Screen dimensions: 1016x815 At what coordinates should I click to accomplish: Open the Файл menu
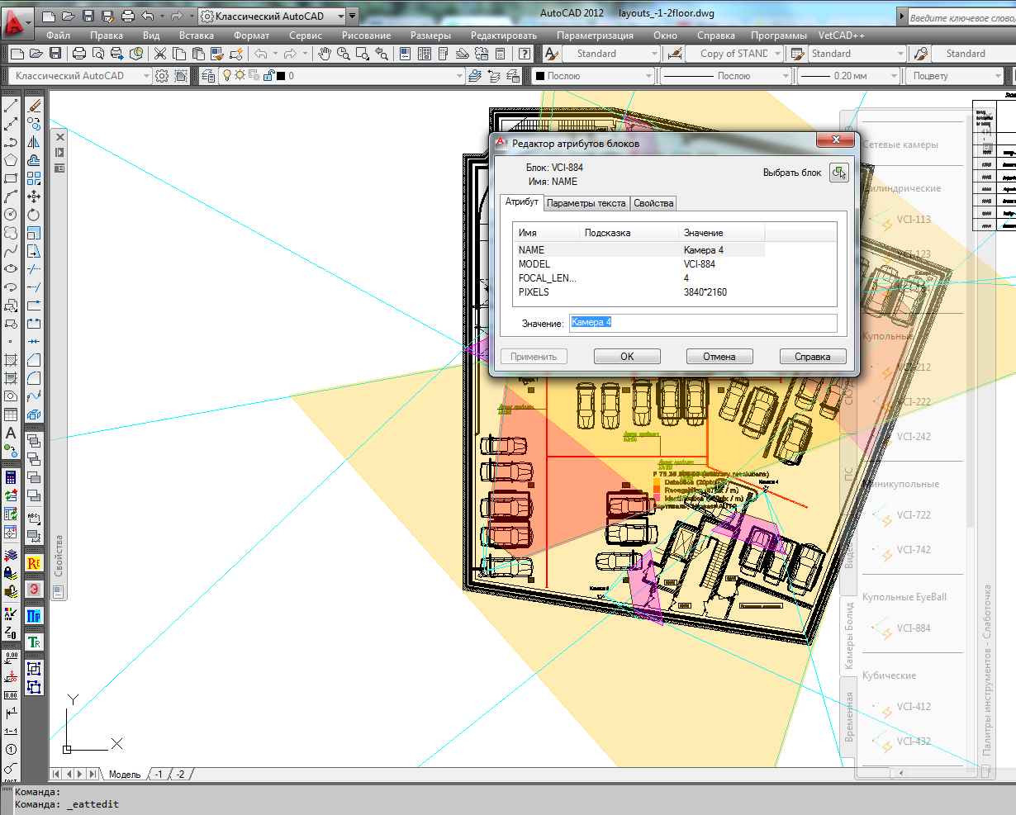58,36
